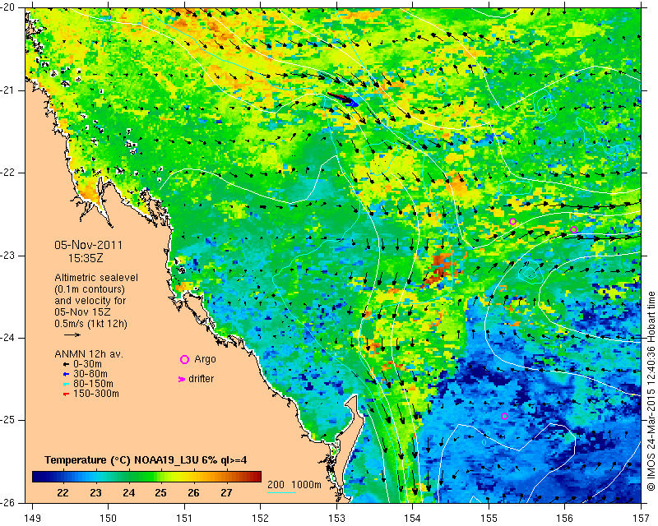Click the 0.5m/s velocity scale arrow

click(x=72, y=335)
